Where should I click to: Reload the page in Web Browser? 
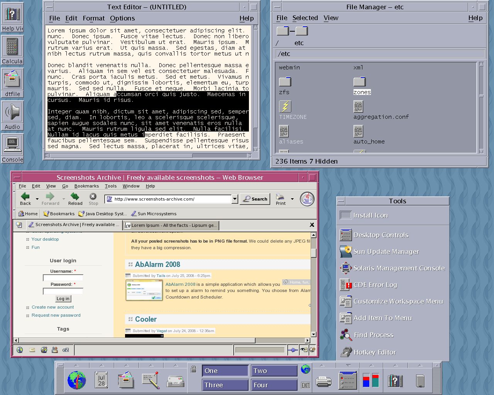75,199
